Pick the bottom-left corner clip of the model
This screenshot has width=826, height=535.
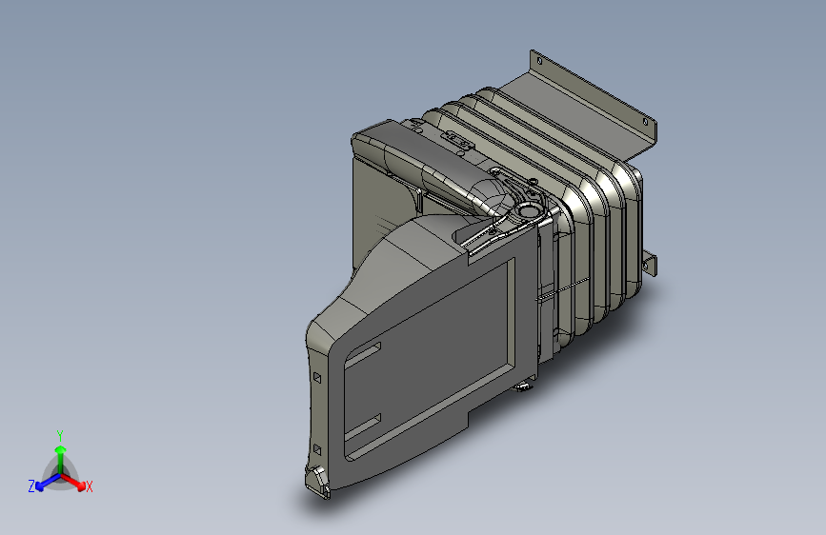[x=319, y=483]
